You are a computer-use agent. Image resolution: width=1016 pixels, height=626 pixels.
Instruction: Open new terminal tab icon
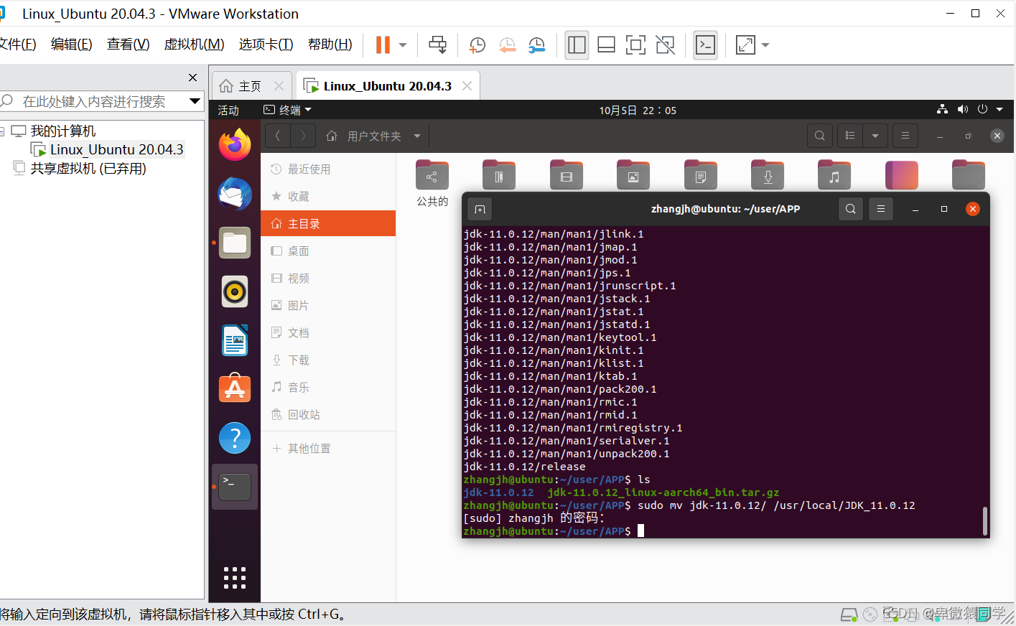click(x=479, y=209)
